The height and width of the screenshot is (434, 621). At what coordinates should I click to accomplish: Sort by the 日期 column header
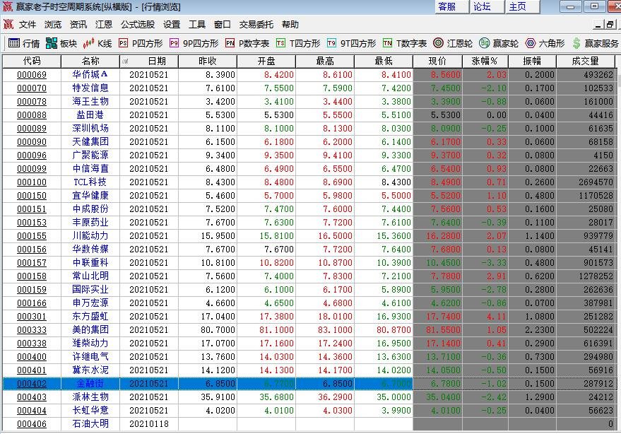149,61
